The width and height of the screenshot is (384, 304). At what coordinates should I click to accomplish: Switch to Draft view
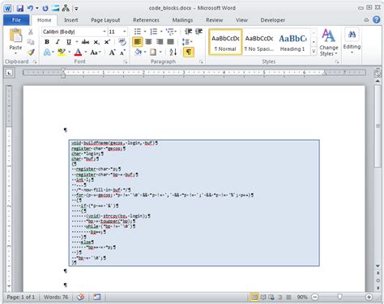pyautogui.click(x=288, y=297)
